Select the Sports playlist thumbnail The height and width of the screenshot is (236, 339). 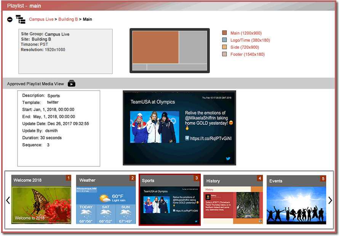point(169,200)
